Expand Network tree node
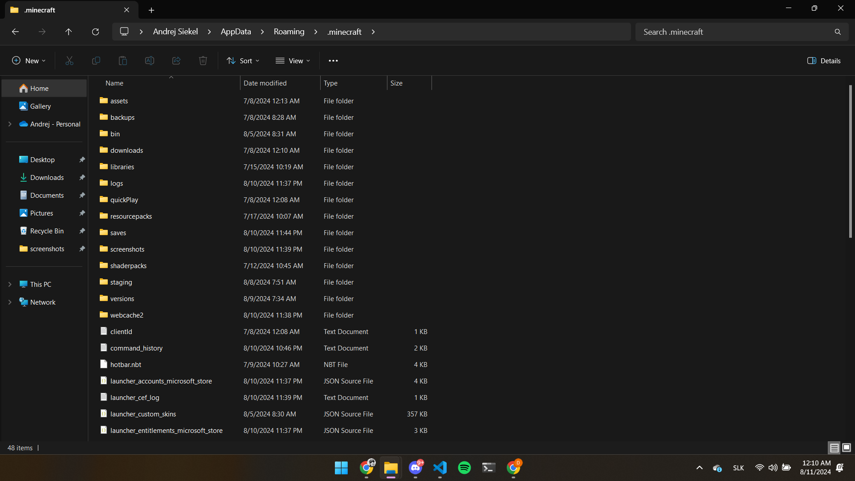 coord(10,302)
